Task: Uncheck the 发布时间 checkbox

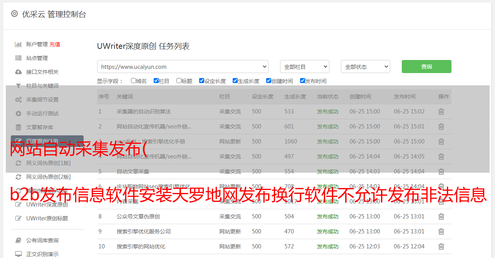Action: click(x=302, y=81)
